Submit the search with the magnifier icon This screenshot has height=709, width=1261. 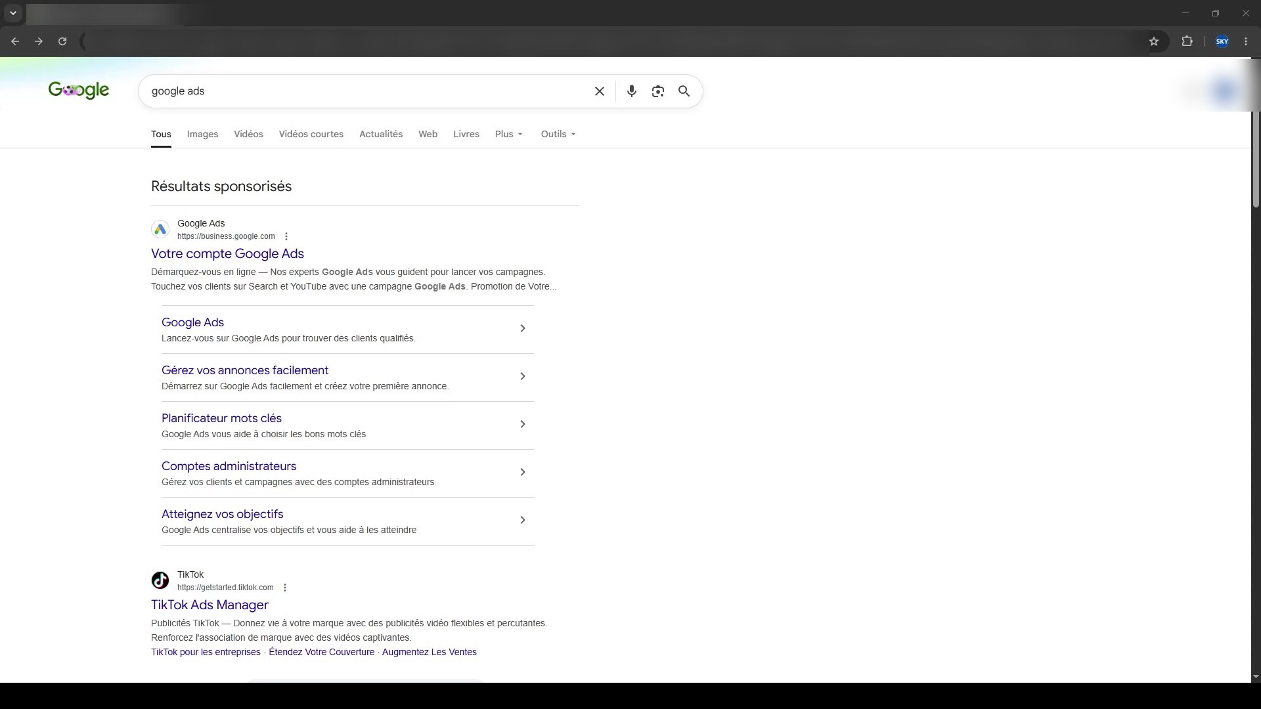coord(684,91)
